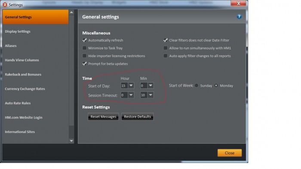The height and width of the screenshot is (169, 301).
Task: Click the Reset Messages button
Action: (103, 117)
